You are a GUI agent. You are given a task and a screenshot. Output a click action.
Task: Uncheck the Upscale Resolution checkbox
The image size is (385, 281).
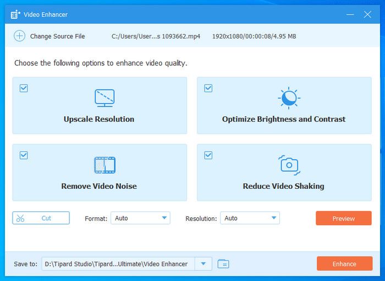pyautogui.click(x=24, y=88)
